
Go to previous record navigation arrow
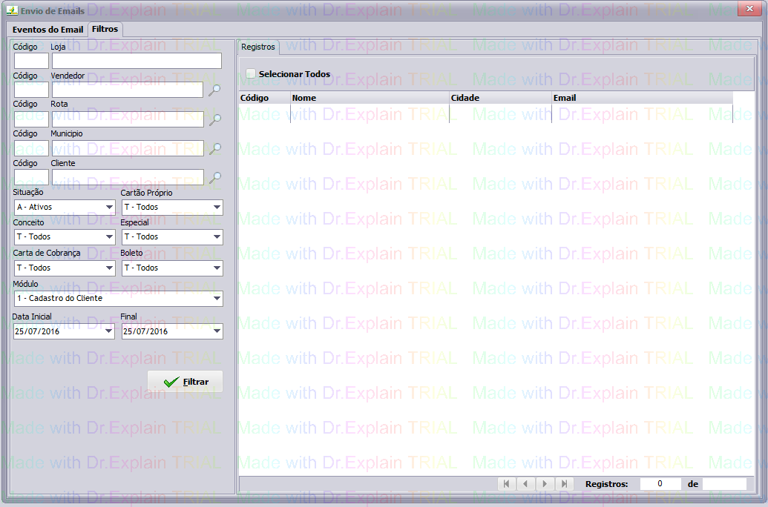coord(525,484)
